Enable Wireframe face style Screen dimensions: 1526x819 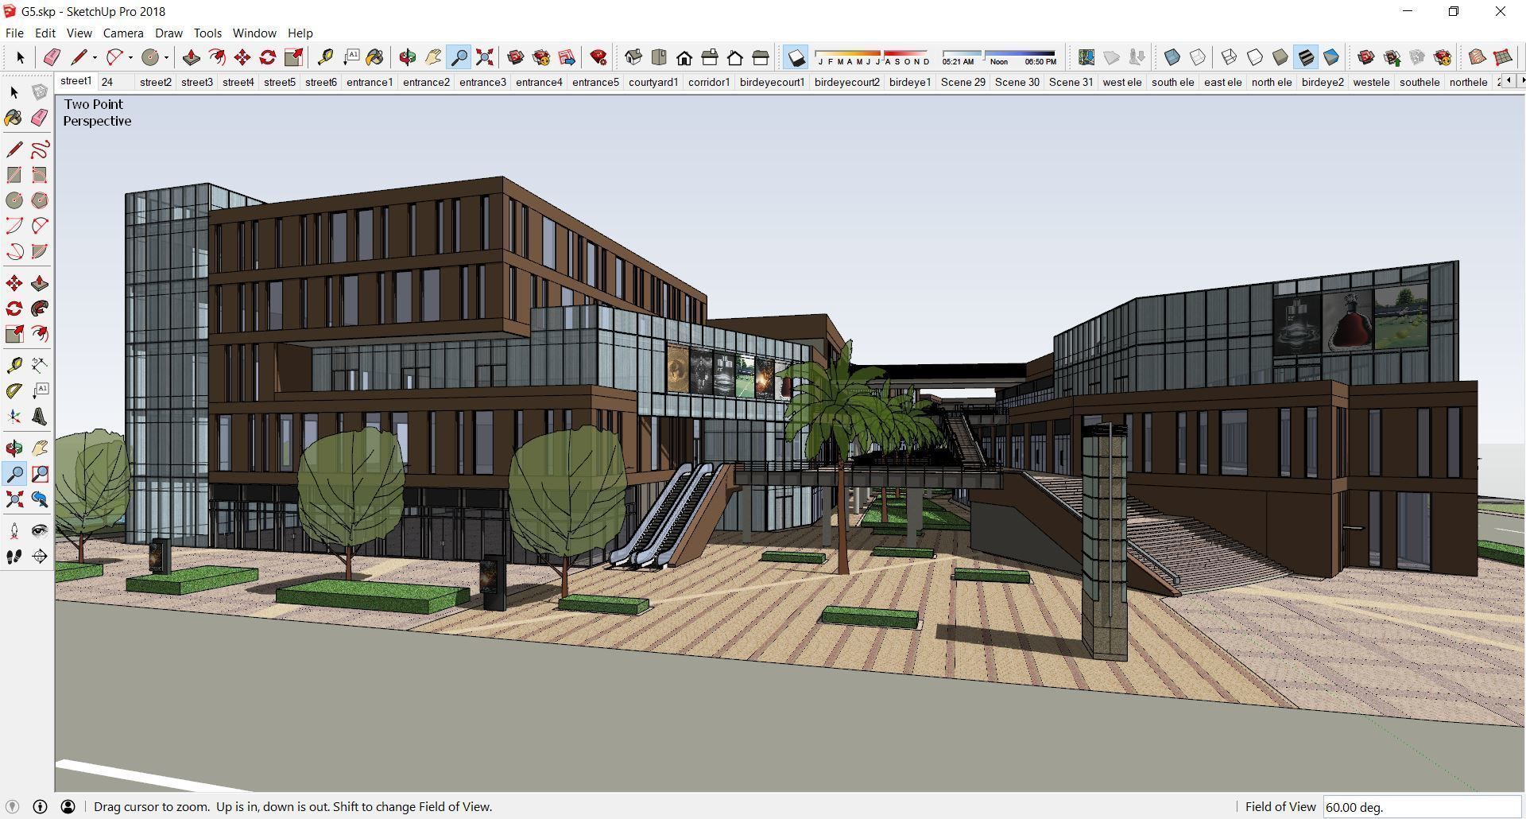pos(1229,57)
